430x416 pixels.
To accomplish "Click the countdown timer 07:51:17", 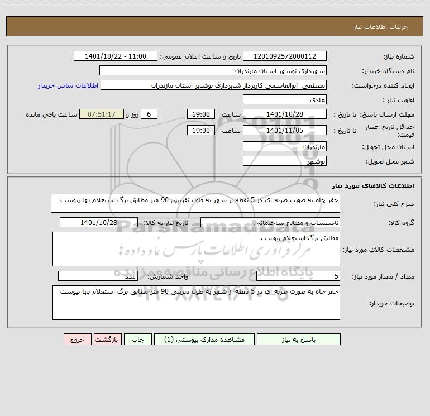I will point(102,114).
